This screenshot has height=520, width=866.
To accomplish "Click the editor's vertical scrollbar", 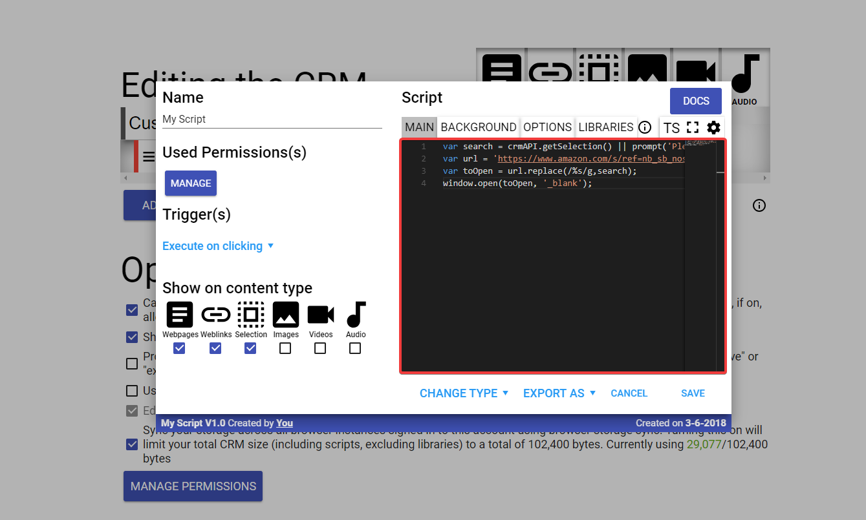I will [720, 258].
